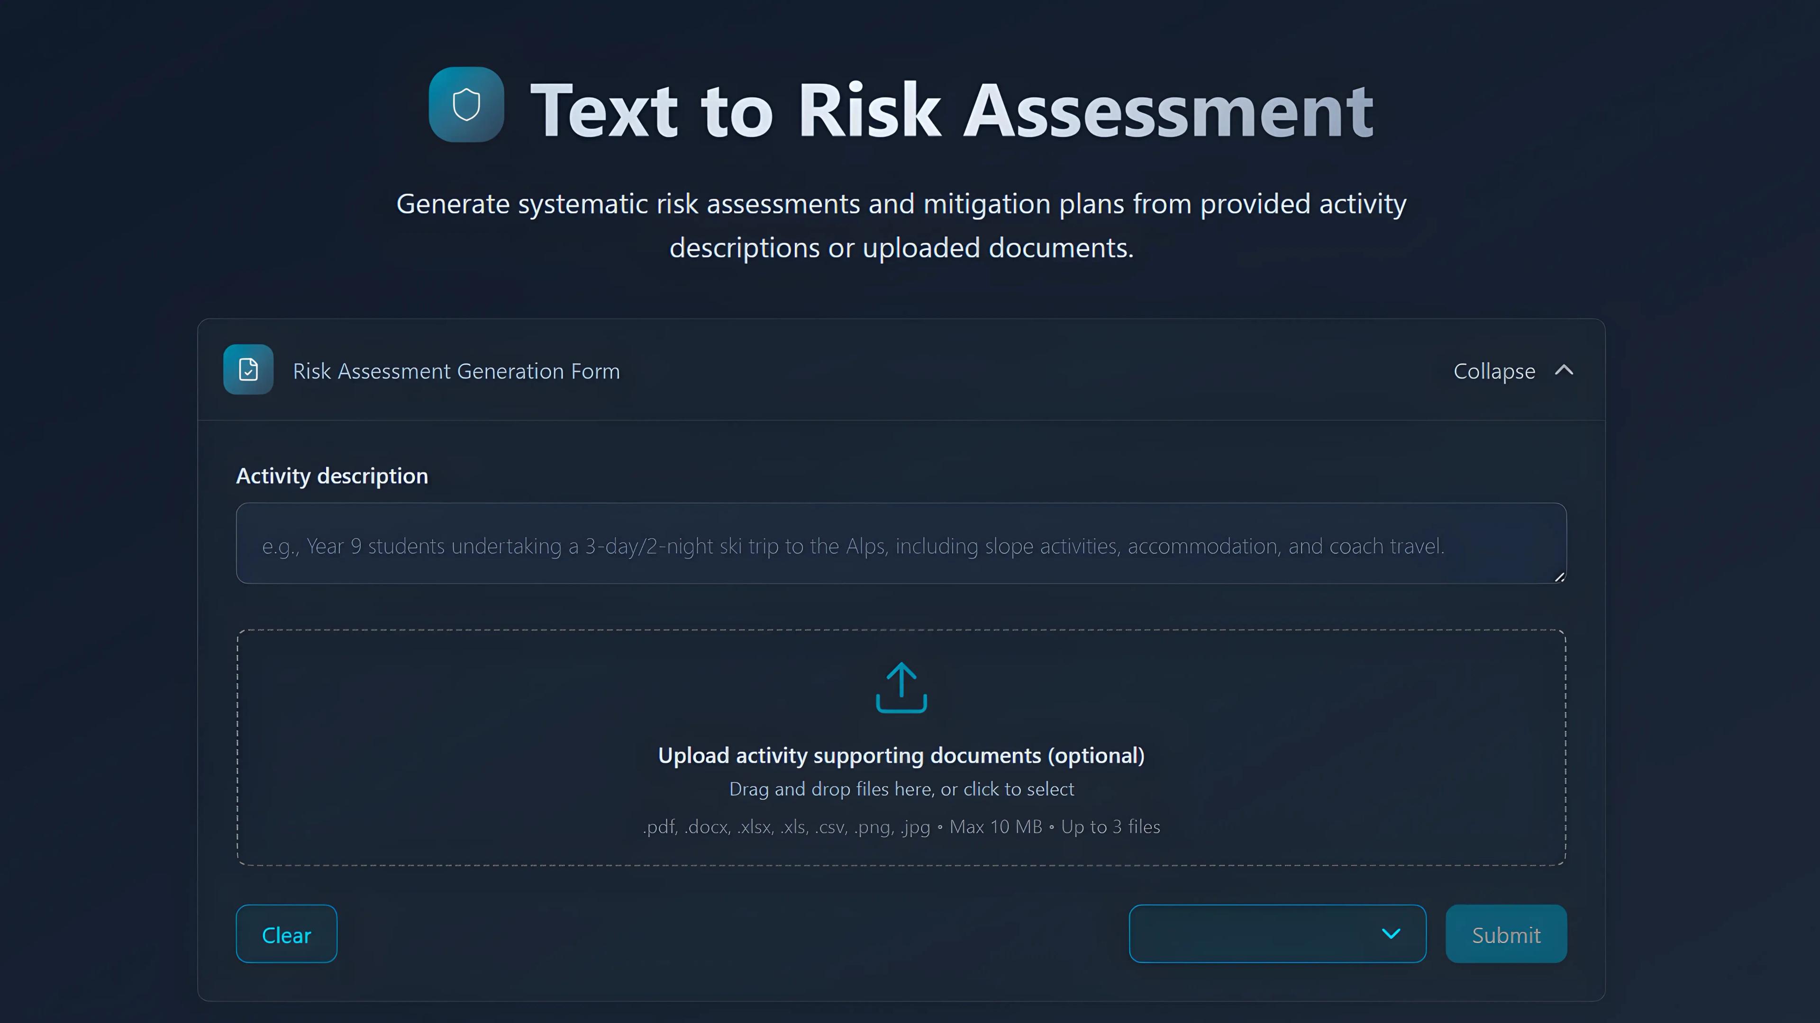Click the Activity description label
Viewport: 1820px width, 1023px height.
(332, 475)
